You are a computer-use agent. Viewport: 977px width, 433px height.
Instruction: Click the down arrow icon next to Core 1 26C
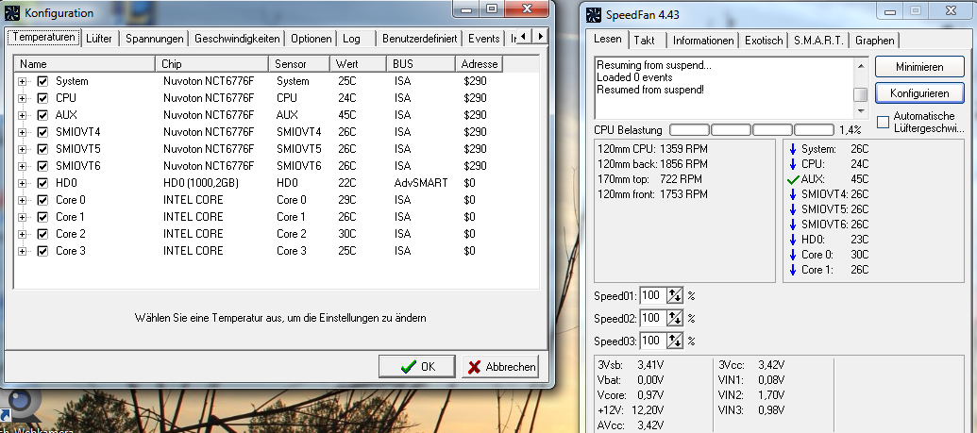793,270
